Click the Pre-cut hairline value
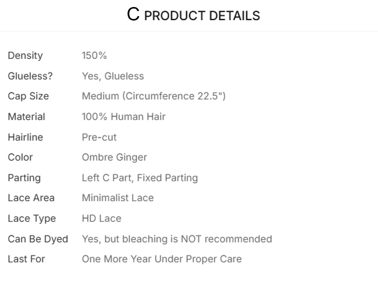The width and height of the screenshot is (378, 281). tap(99, 137)
